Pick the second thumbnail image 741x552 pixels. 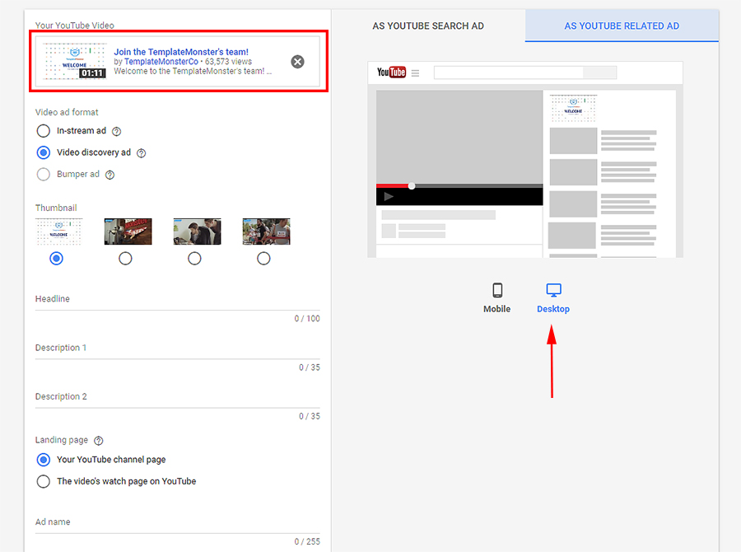128,232
